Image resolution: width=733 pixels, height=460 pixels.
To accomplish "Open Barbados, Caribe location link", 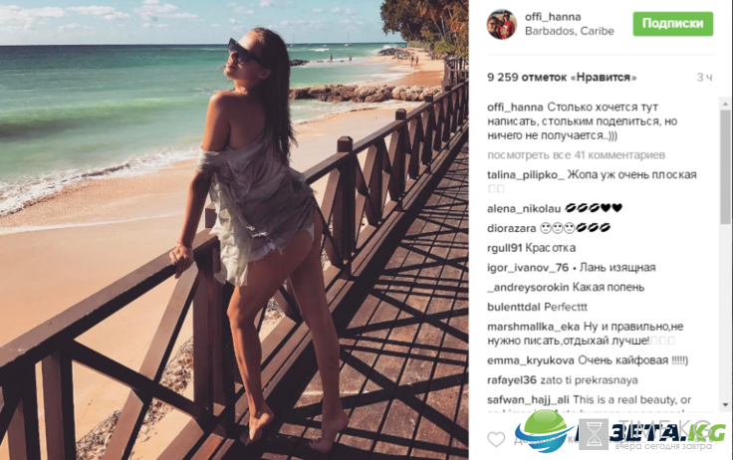I will tap(569, 31).
